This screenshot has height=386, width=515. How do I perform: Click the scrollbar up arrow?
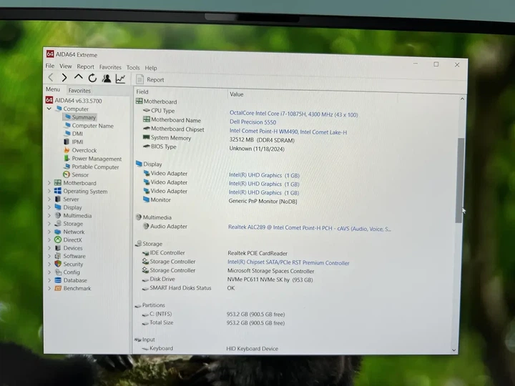tap(463, 99)
